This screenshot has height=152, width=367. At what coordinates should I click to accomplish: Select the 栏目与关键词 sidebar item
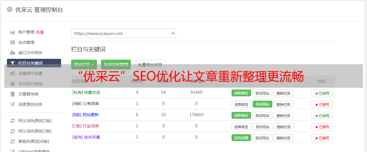click(34, 63)
